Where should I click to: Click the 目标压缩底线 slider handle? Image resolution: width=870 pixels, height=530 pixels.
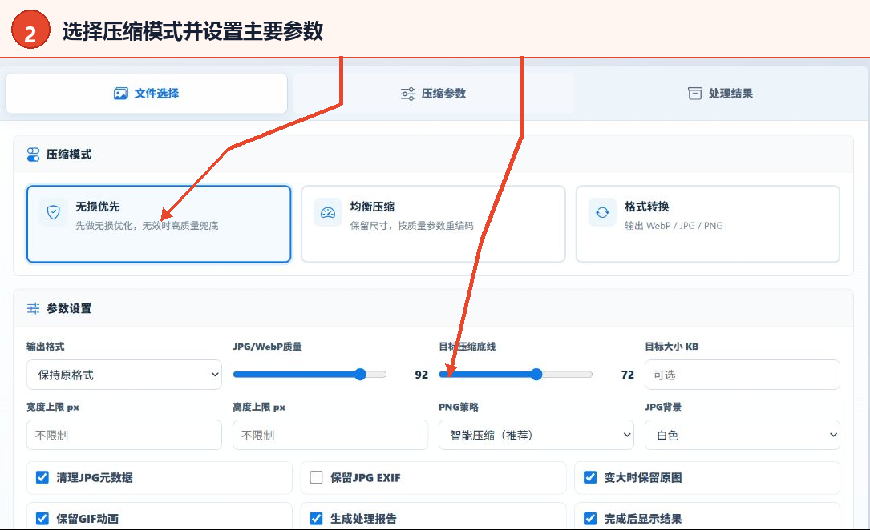click(x=536, y=375)
